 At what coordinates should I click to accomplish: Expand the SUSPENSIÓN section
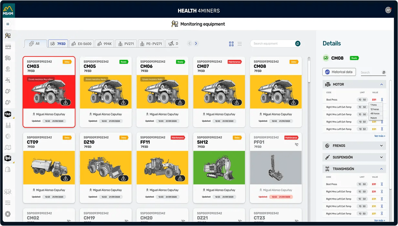[x=382, y=157]
